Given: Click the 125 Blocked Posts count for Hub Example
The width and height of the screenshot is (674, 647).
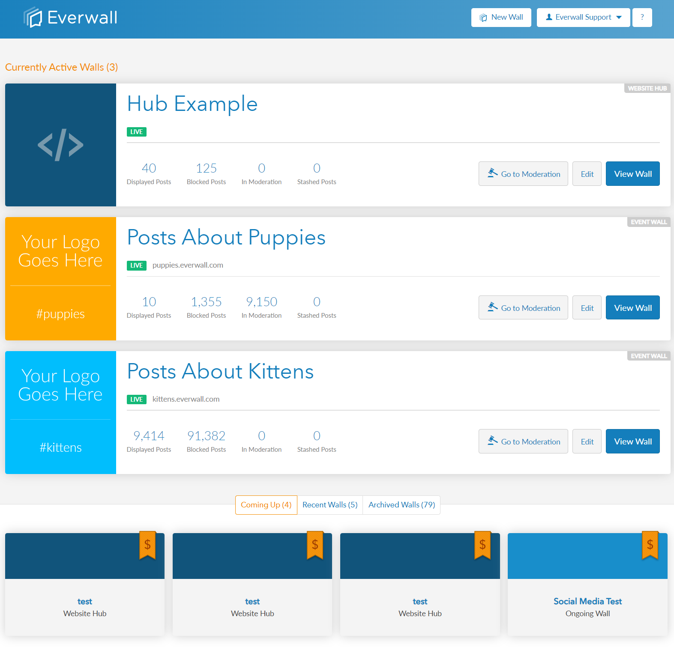Looking at the screenshot, I should [206, 168].
